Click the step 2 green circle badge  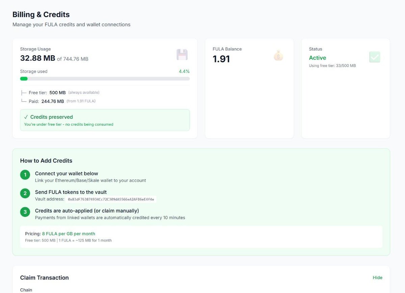click(25, 193)
